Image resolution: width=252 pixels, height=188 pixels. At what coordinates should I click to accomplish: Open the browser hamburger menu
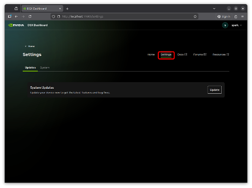point(242,17)
